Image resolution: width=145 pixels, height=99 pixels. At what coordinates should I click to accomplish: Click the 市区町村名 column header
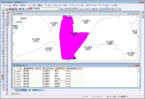click(60, 68)
